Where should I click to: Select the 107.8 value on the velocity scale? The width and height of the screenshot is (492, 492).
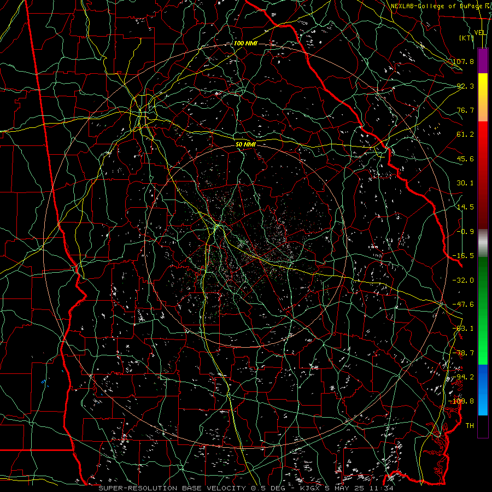coord(463,61)
